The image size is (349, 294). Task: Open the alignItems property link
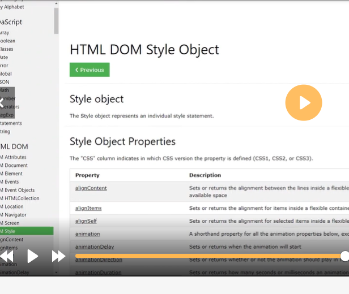pyautogui.click(x=88, y=208)
